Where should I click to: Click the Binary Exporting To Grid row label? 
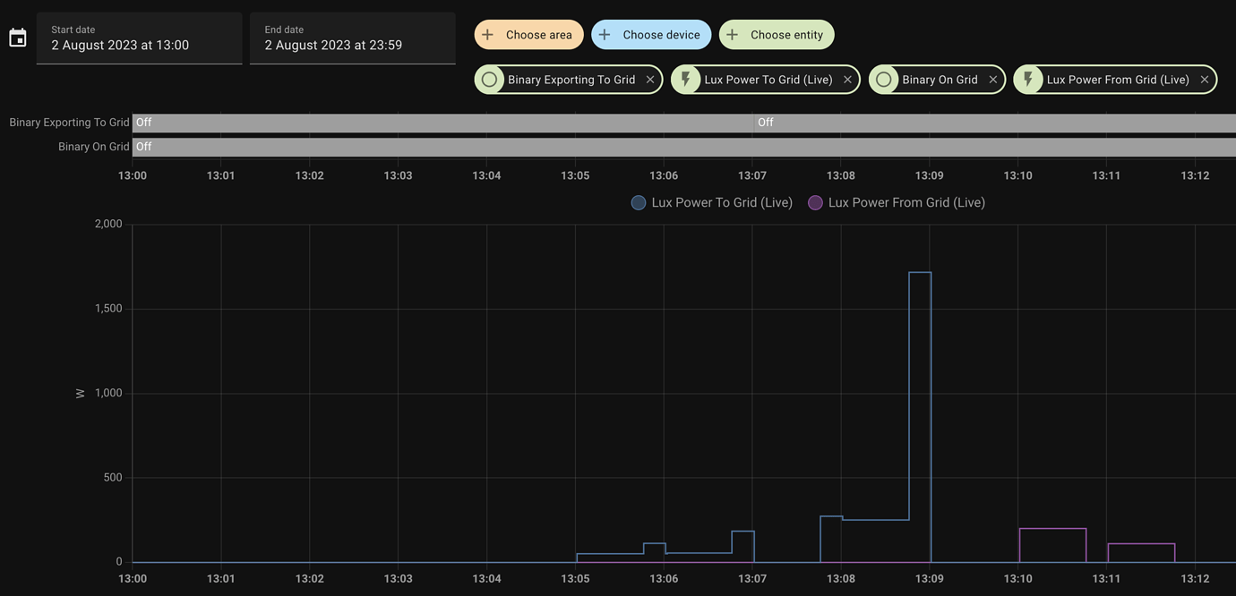coord(69,123)
